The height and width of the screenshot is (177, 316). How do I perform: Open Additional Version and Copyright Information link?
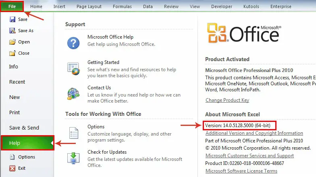click(254, 133)
